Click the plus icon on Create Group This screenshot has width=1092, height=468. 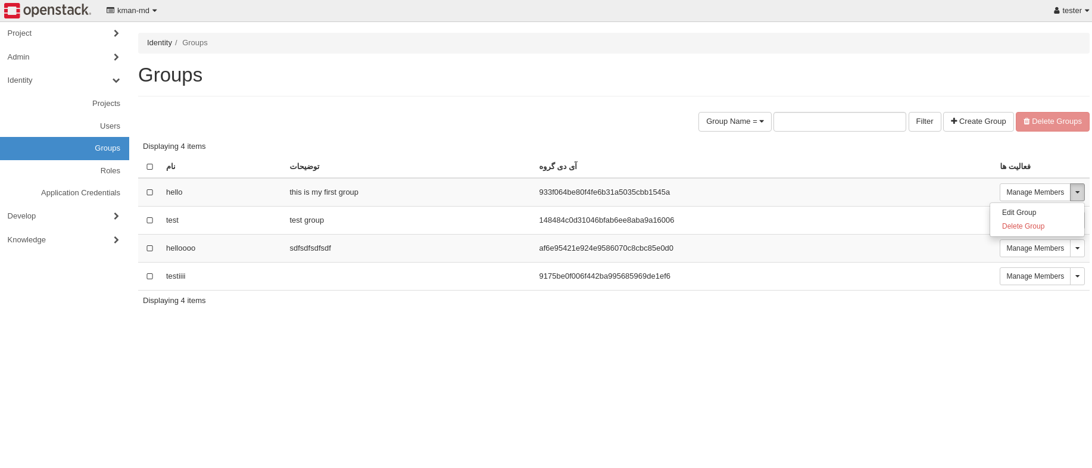(954, 121)
